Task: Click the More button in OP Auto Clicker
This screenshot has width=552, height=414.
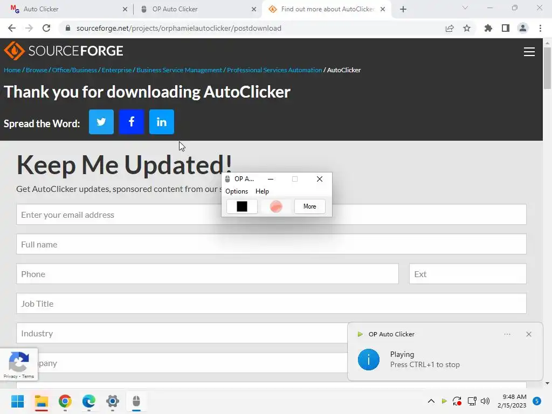Action: [x=310, y=206]
